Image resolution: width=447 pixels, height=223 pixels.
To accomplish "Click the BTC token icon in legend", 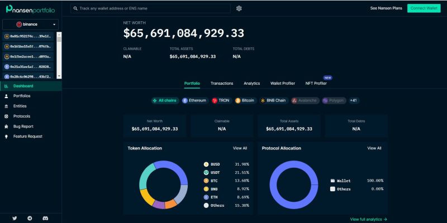I will tap(206, 181).
